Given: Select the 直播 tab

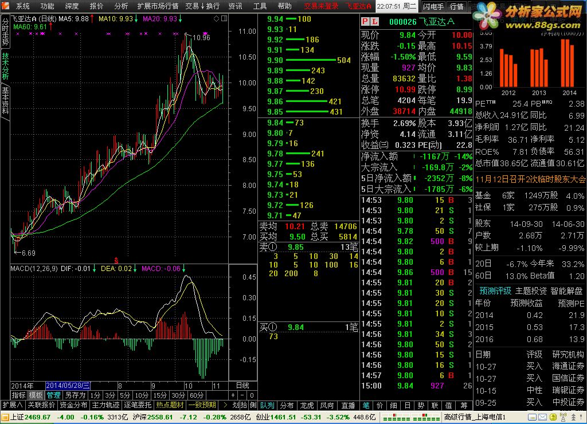Looking at the screenshot, I should (348, 405).
